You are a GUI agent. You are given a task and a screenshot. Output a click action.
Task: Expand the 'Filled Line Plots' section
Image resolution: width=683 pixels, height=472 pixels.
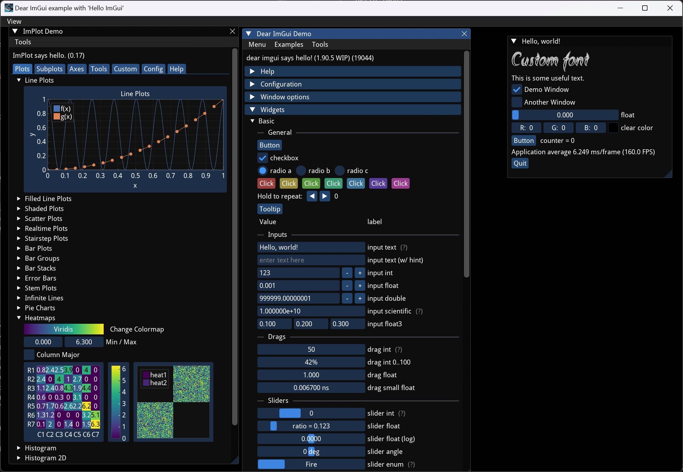[48, 199]
